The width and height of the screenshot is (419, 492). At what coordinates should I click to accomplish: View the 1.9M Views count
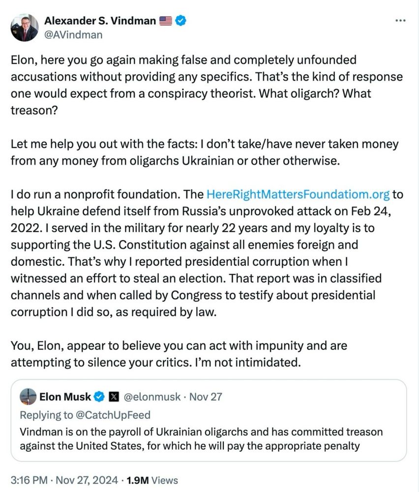click(152, 480)
